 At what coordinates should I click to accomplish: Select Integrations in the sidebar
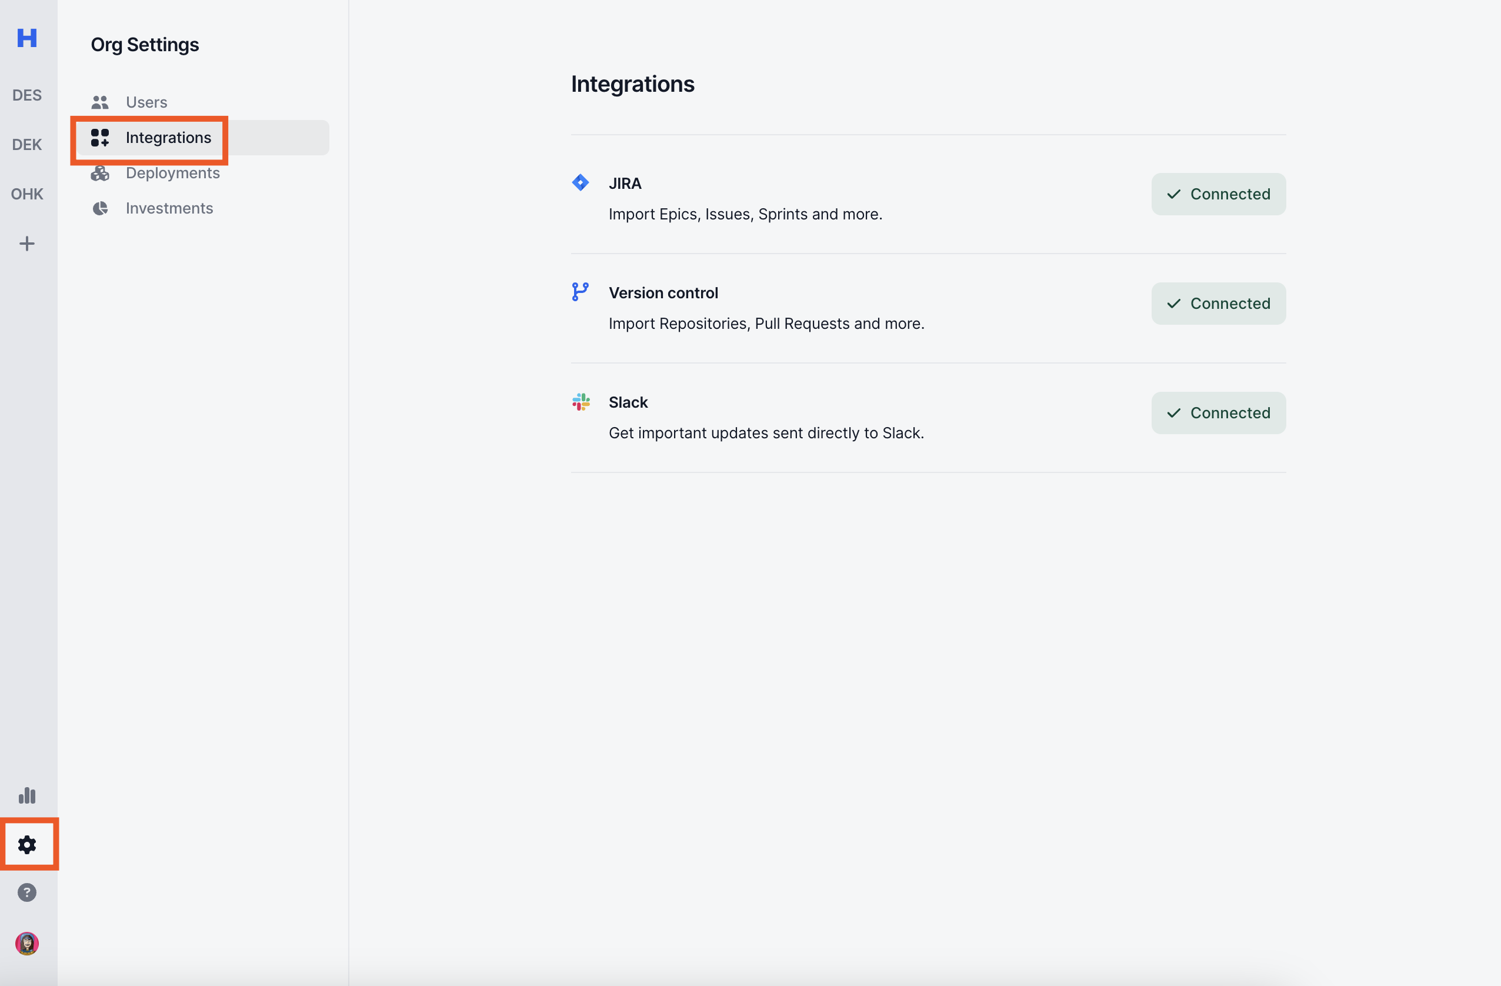(x=168, y=138)
